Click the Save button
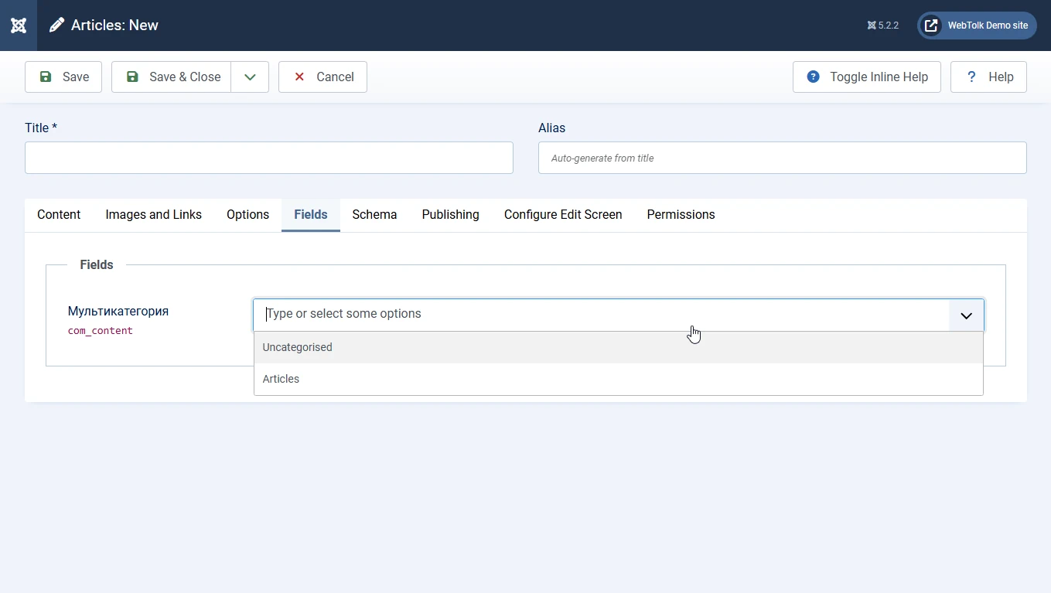The height and width of the screenshot is (593, 1051). tap(63, 77)
